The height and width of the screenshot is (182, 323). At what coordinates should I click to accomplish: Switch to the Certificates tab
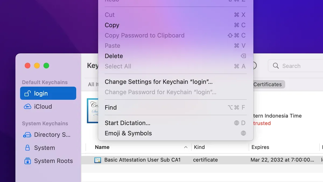[x=268, y=84]
